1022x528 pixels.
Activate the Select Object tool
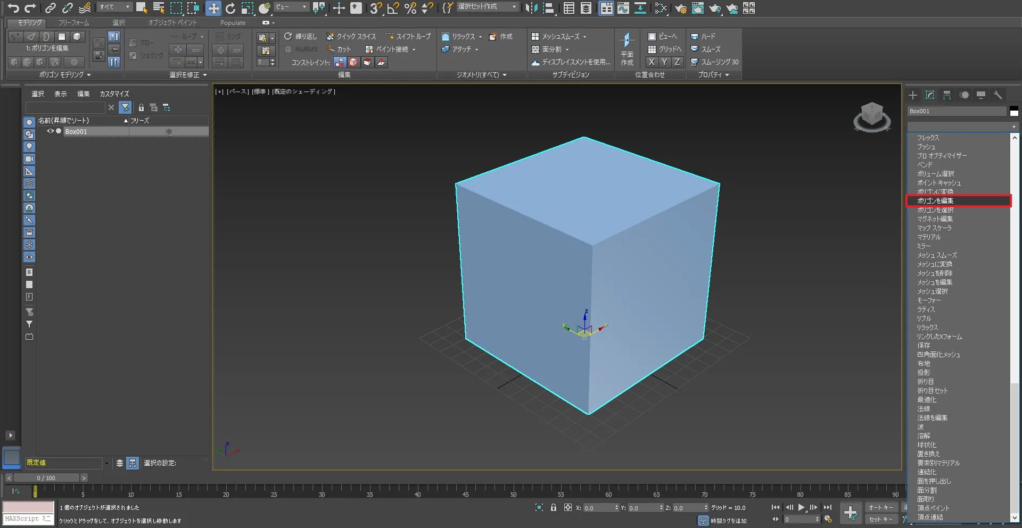pos(142,8)
